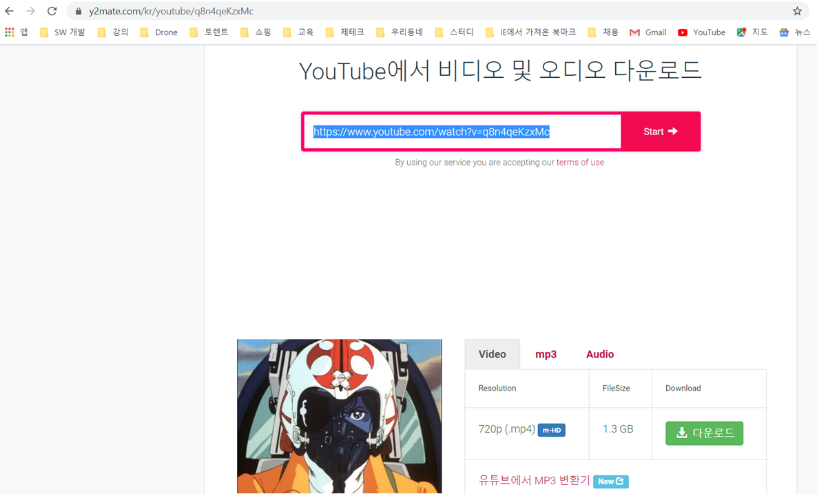
Task: Switch to the Audio tab
Action: 600,354
